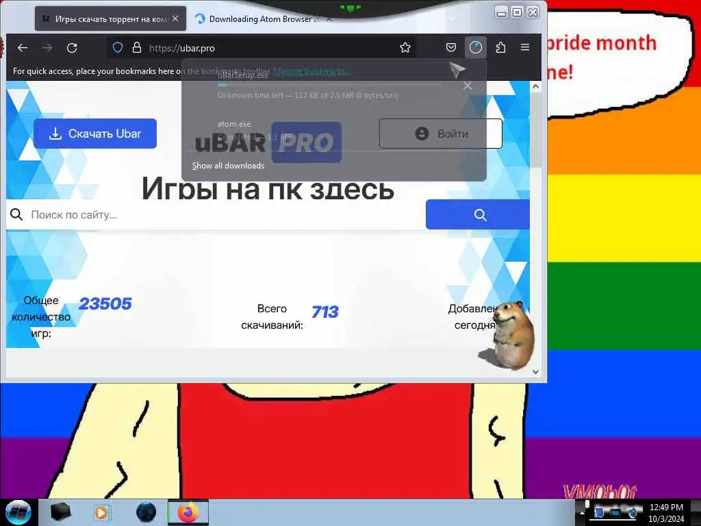Launch the media player taskbar icon
The image size is (701, 526).
pos(102,512)
